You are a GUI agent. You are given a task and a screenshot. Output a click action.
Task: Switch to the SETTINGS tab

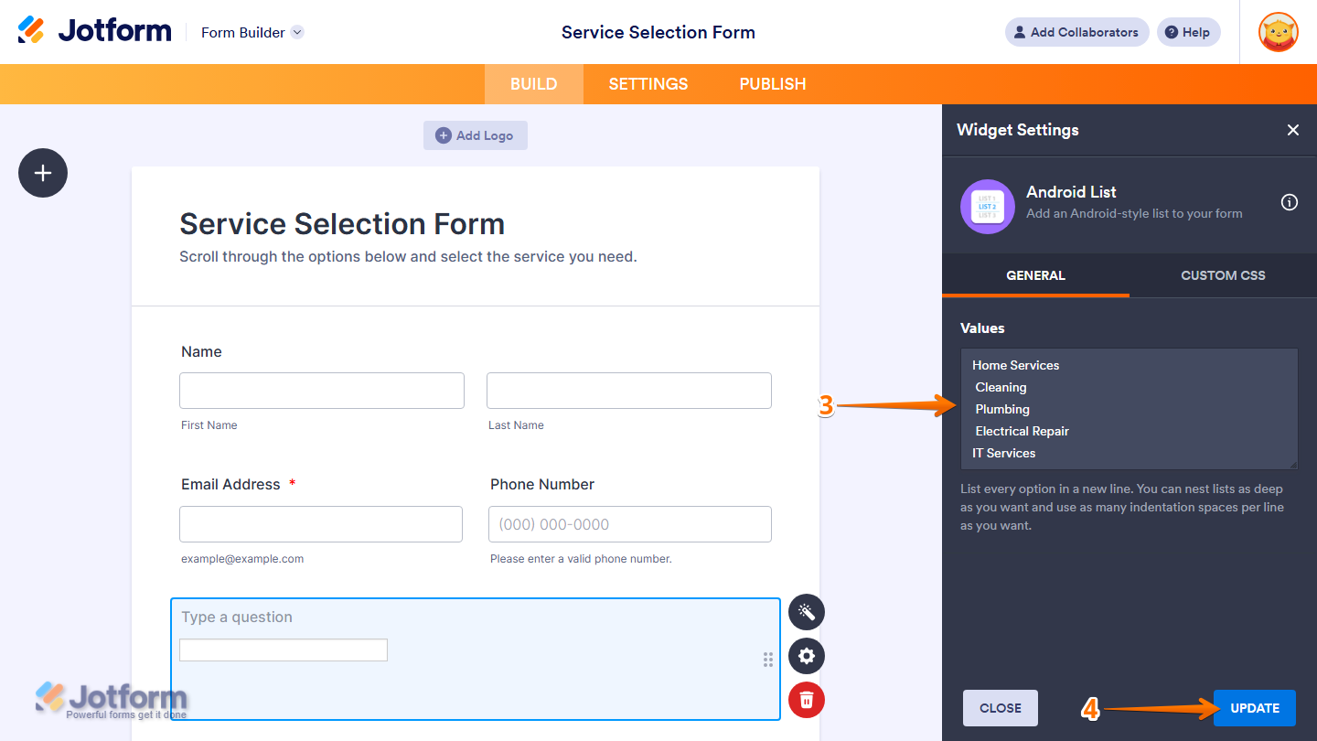click(x=648, y=83)
